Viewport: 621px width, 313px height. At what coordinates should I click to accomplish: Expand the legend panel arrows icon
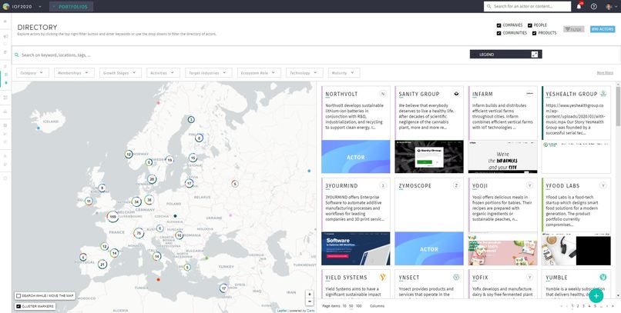(534, 55)
